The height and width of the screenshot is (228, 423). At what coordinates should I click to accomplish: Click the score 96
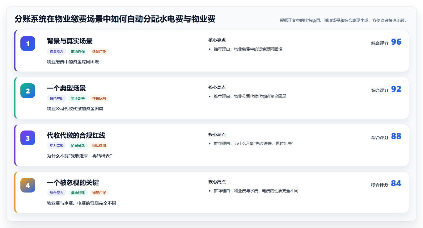pyautogui.click(x=396, y=42)
